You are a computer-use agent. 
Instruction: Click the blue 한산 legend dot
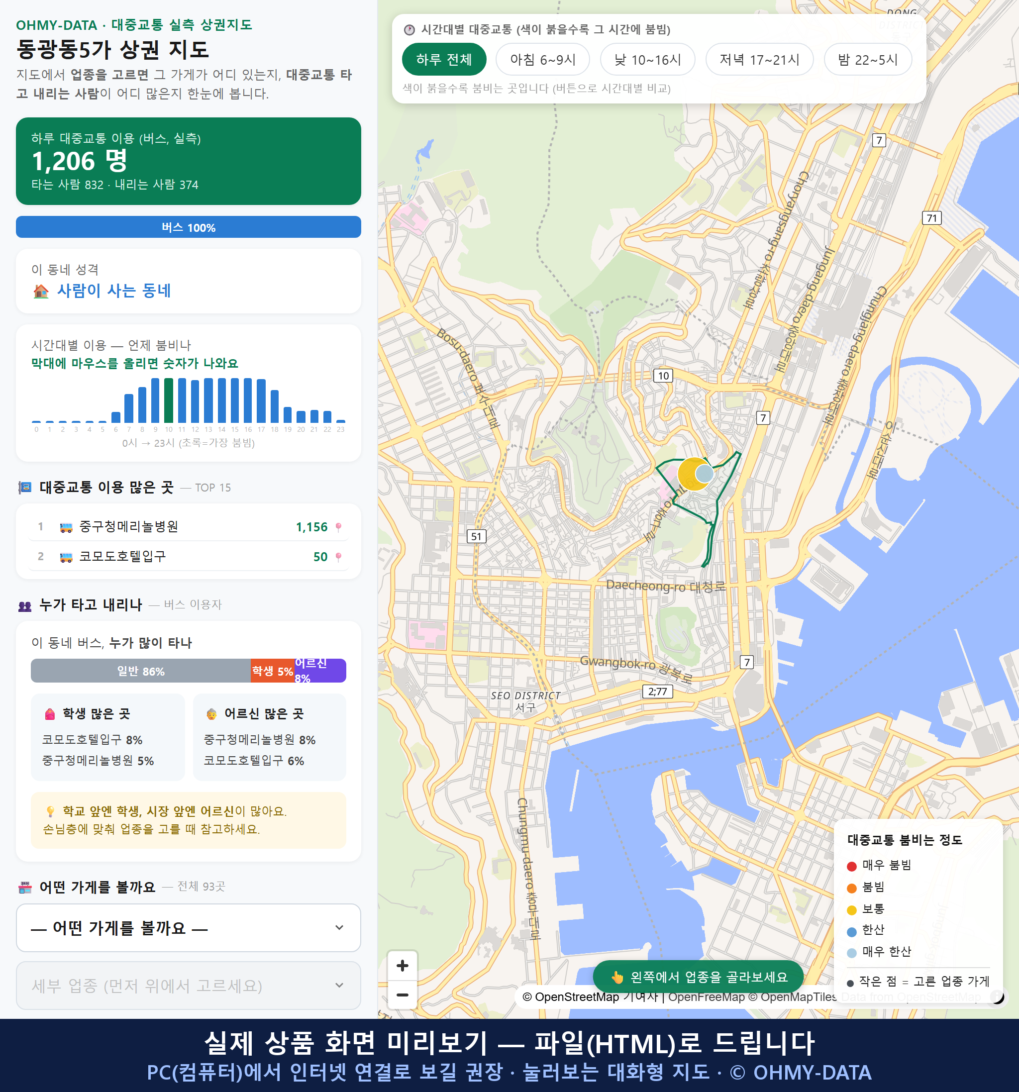click(x=851, y=932)
